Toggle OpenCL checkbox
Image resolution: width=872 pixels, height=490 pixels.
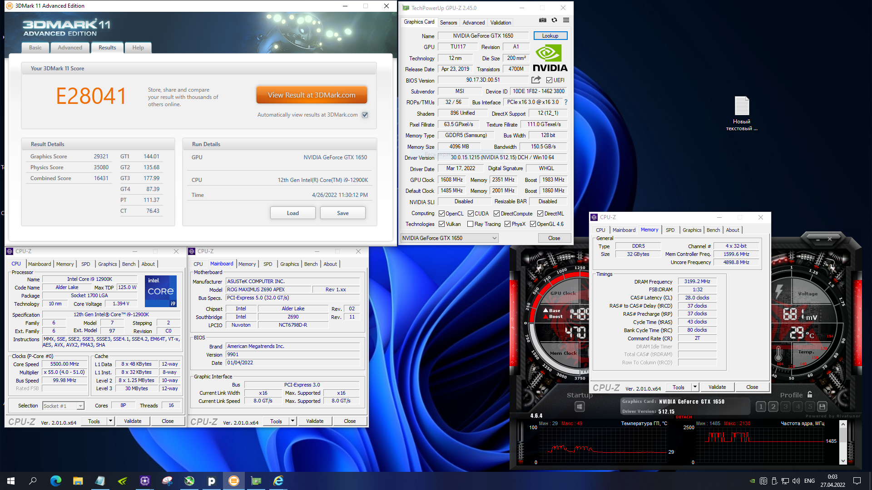(x=441, y=214)
